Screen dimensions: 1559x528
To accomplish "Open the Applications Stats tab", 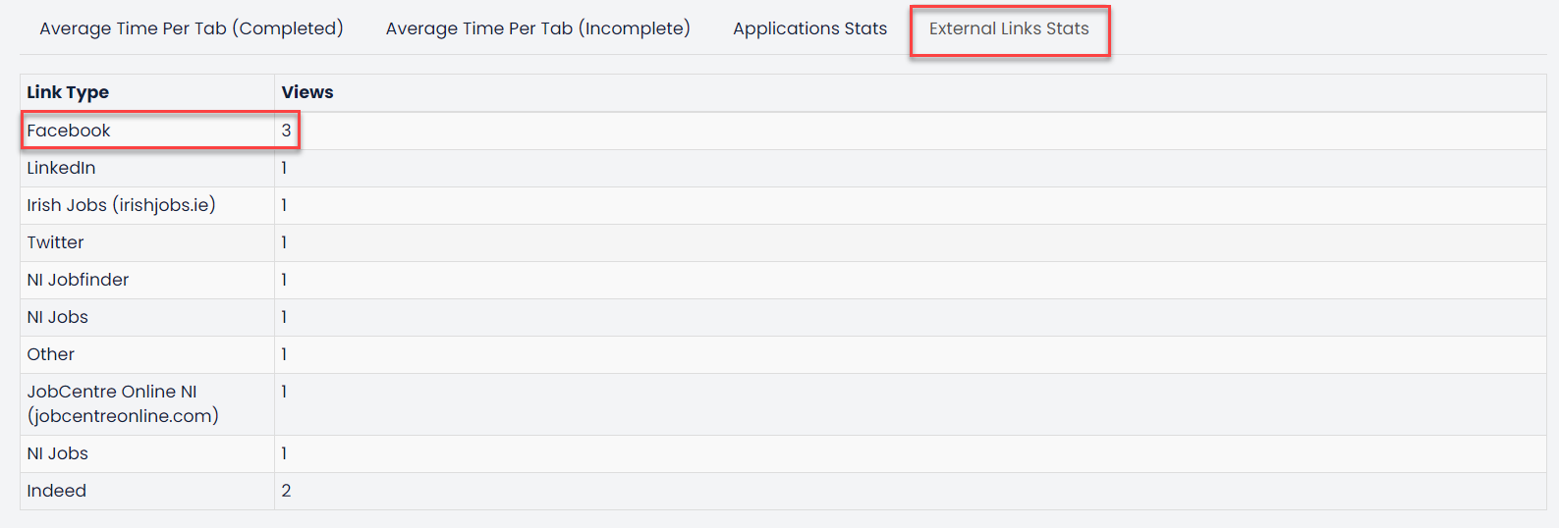I will [809, 28].
